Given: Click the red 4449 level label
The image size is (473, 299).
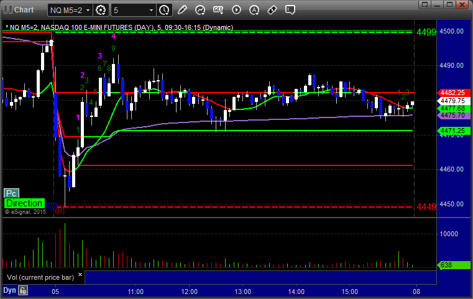Looking at the screenshot, I should click(x=426, y=207).
